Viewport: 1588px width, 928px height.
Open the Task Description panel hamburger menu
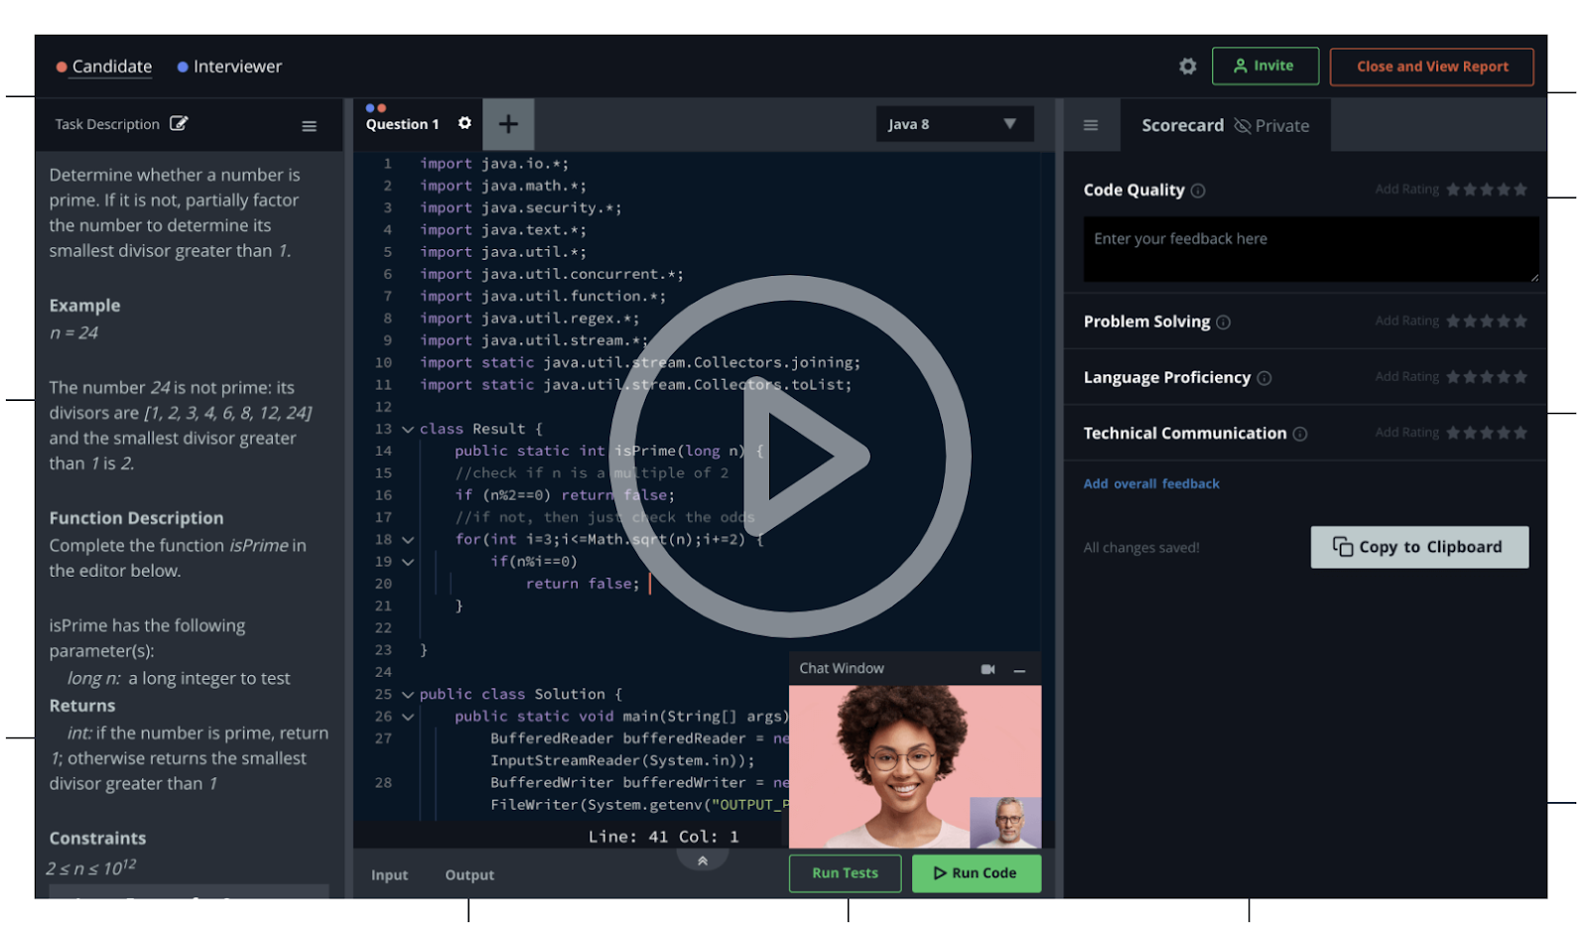(x=310, y=126)
